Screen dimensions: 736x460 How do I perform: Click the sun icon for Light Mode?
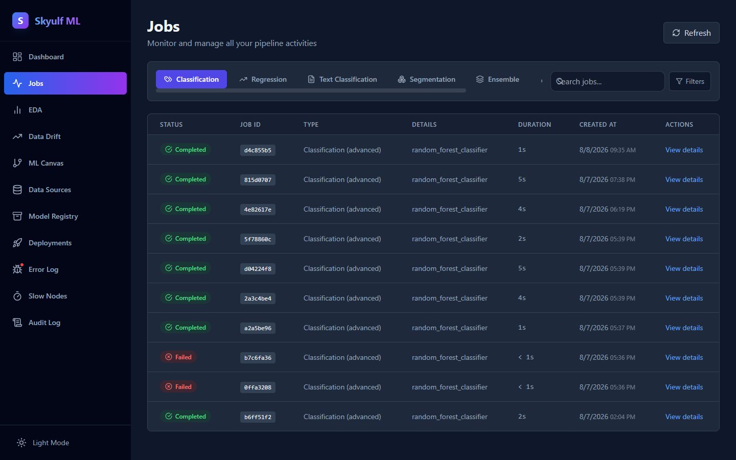tap(21, 443)
